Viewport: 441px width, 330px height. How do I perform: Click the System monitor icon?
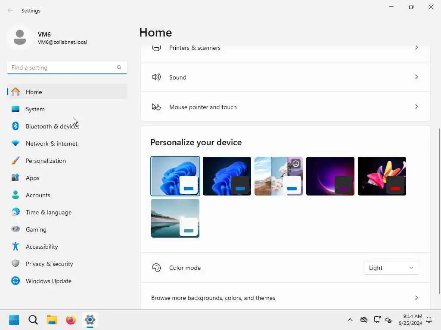pyautogui.click(x=16, y=109)
